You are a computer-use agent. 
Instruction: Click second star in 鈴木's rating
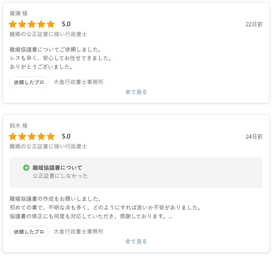[x=22, y=137]
